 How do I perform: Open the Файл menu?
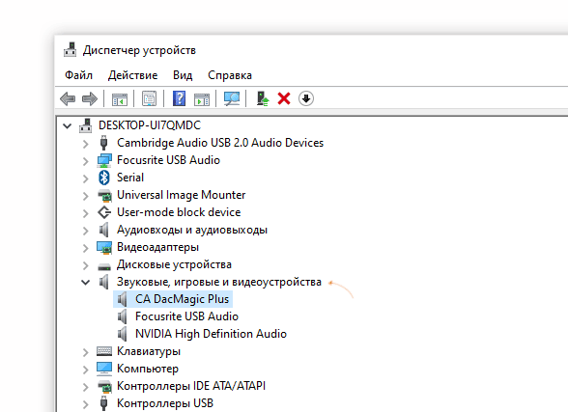78,75
